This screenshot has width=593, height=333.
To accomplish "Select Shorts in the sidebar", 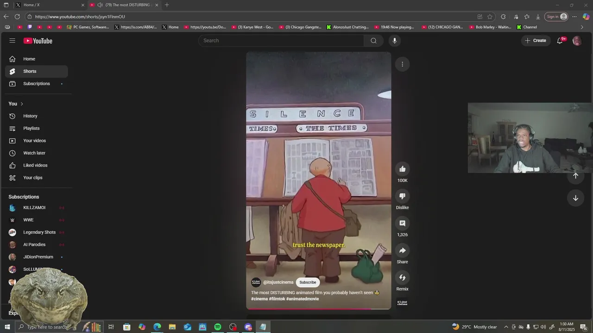I will coord(36,71).
